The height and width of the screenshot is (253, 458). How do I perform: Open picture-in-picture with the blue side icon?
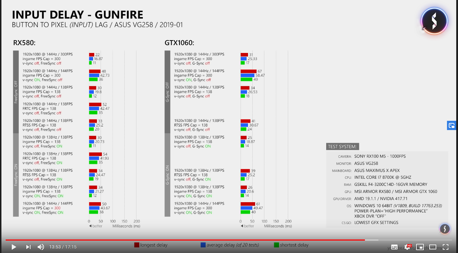coord(452,125)
